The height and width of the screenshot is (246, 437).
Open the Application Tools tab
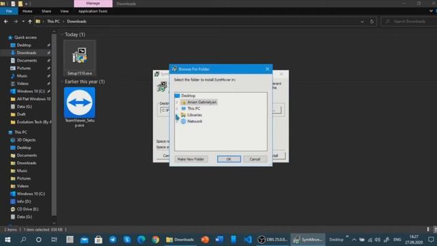tap(93, 11)
